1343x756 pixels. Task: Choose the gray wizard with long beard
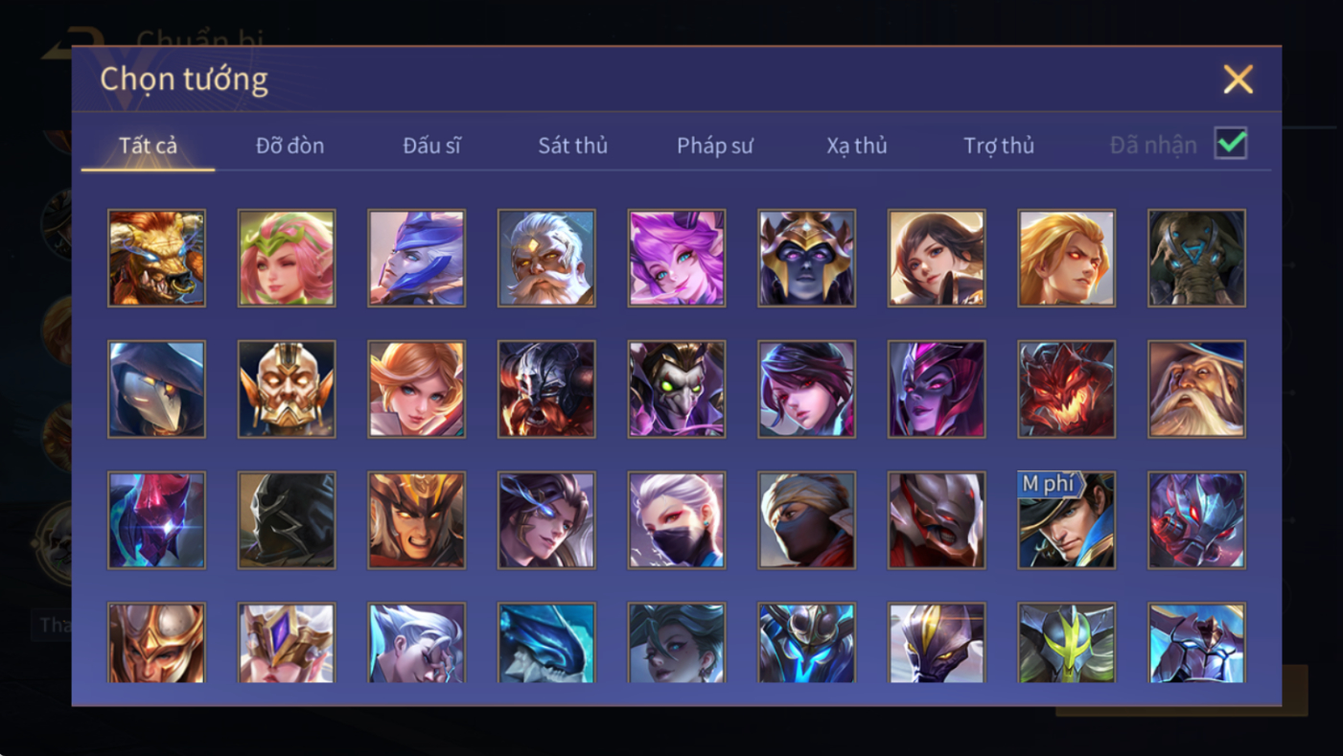[1197, 389]
